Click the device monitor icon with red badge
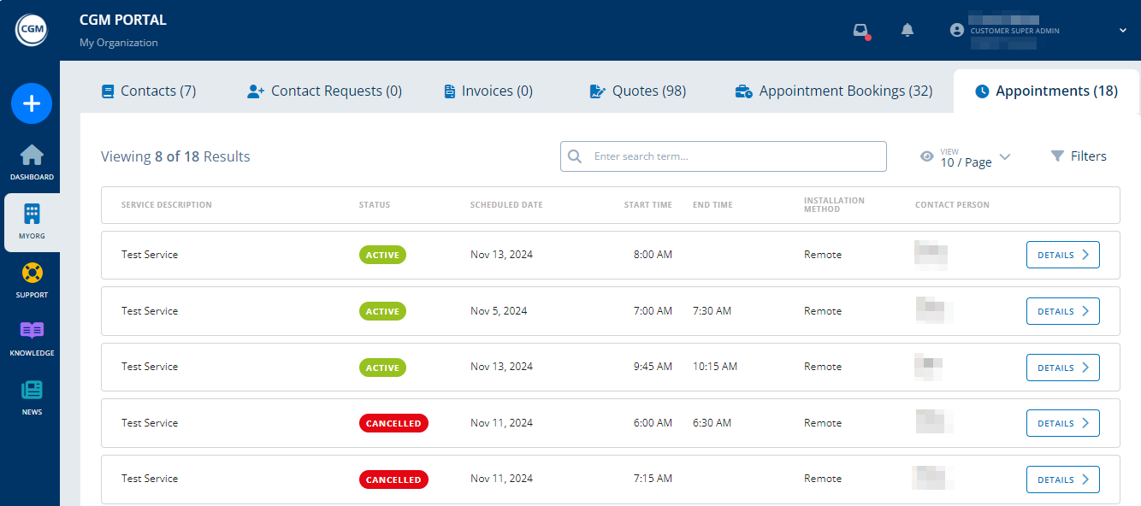This screenshot has height=506, width=1141. pyautogui.click(x=860, y=29)
